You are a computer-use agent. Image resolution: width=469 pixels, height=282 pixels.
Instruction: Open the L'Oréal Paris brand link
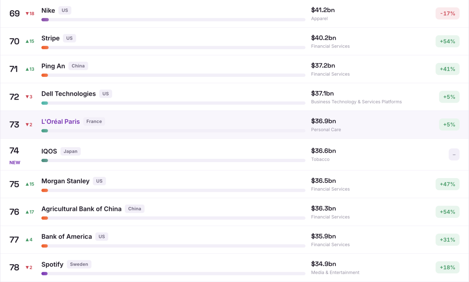coord(61,121)
